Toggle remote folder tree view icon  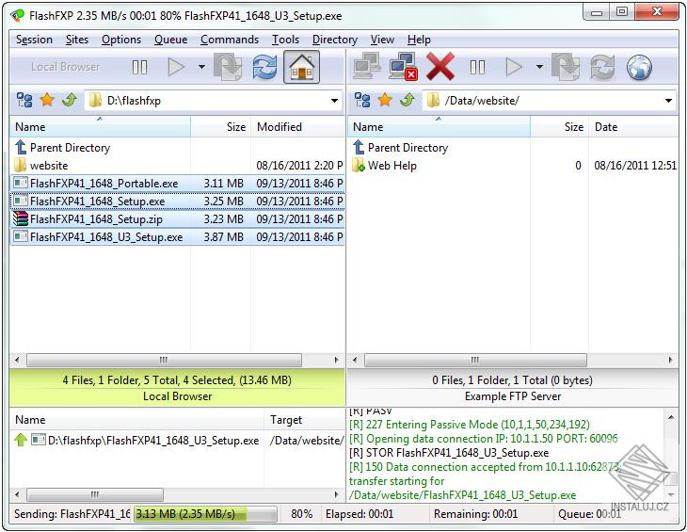[x=362, y=101]
